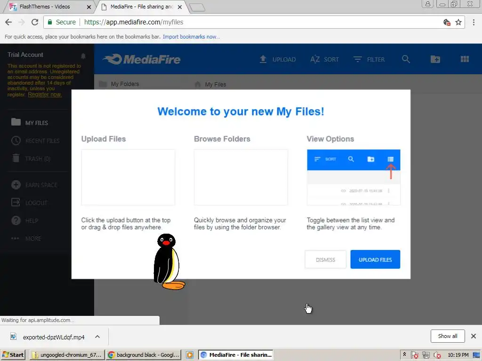
Task: Open the Chrome three-dot menu
Action: (x=474, y=22)
